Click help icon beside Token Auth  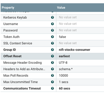pyautogui.click(x=53, y=37)
